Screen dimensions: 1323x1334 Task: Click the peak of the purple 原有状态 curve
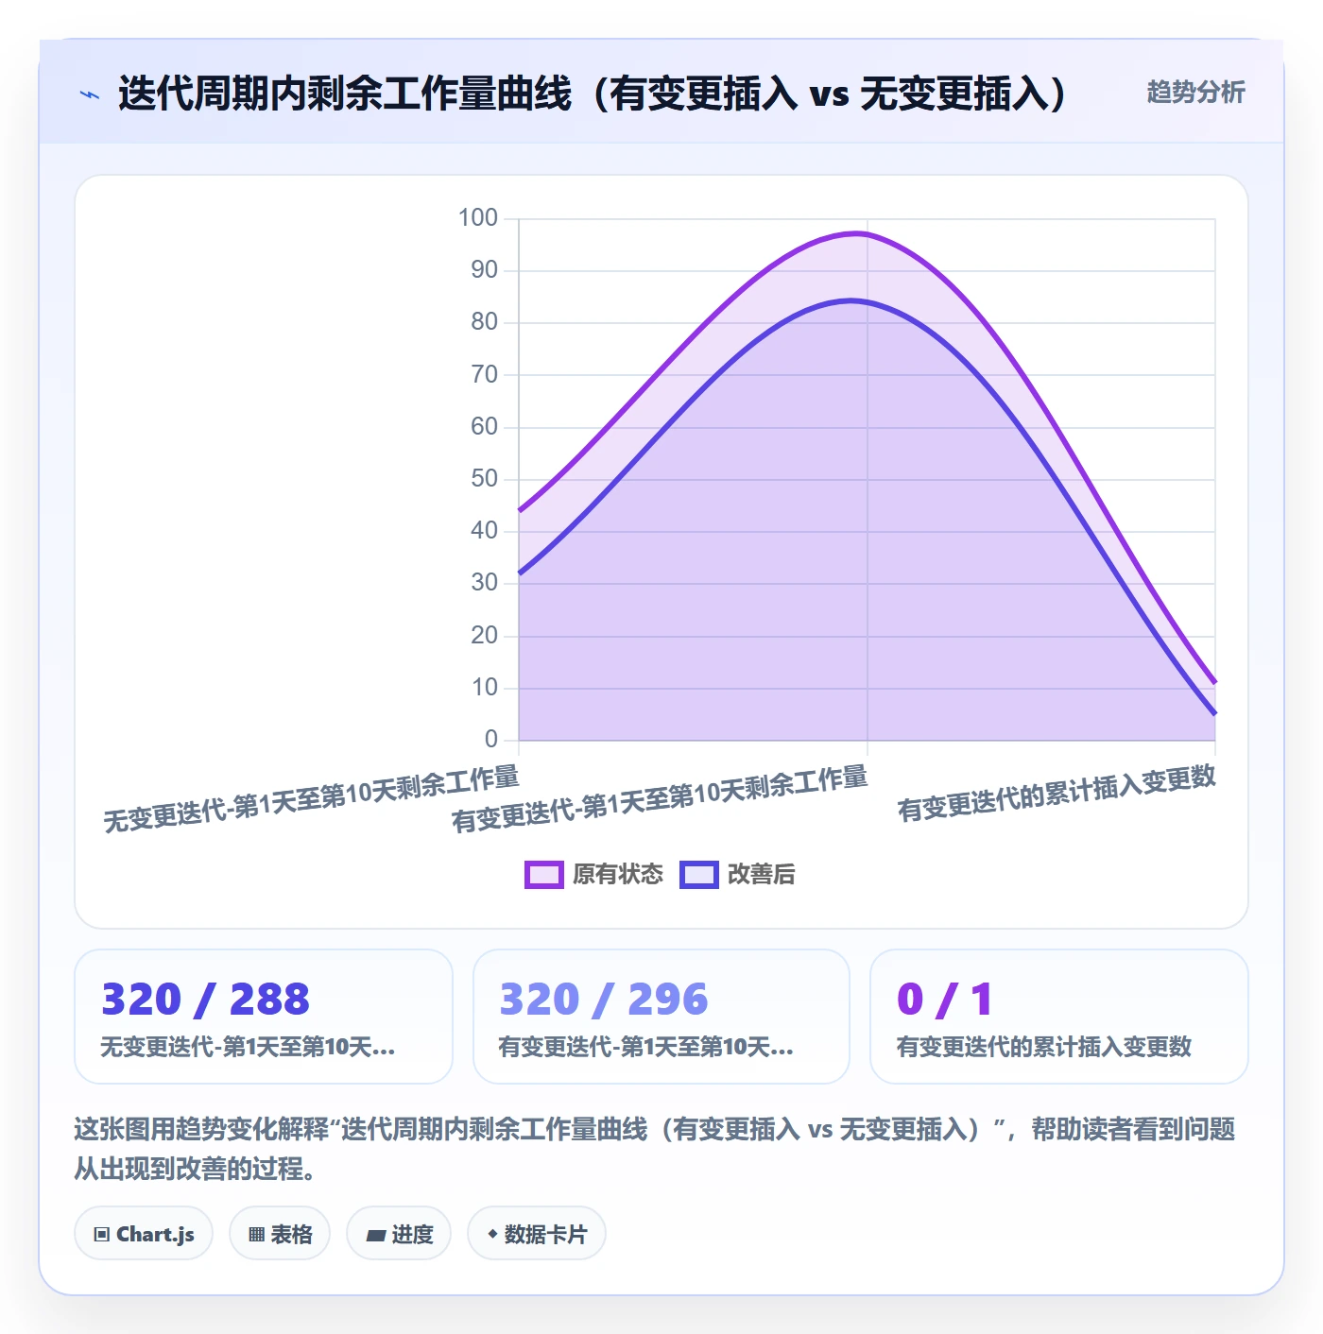pos(857,233)
